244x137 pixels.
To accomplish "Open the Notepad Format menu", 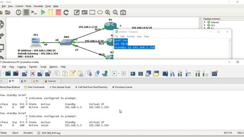I will 130,37.
